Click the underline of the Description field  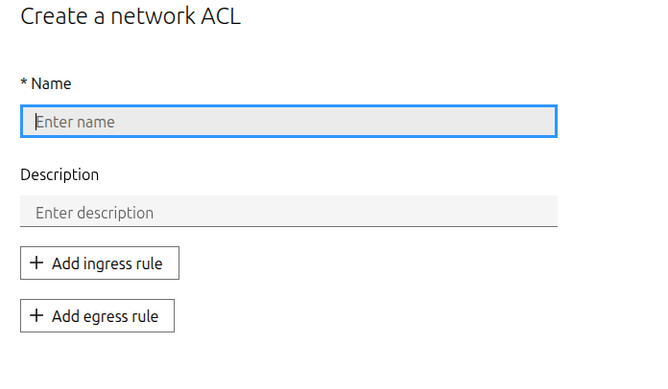[x=288, y=226]
